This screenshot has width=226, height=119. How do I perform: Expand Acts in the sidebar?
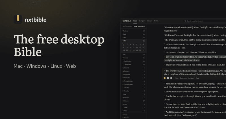coord(133,55)
